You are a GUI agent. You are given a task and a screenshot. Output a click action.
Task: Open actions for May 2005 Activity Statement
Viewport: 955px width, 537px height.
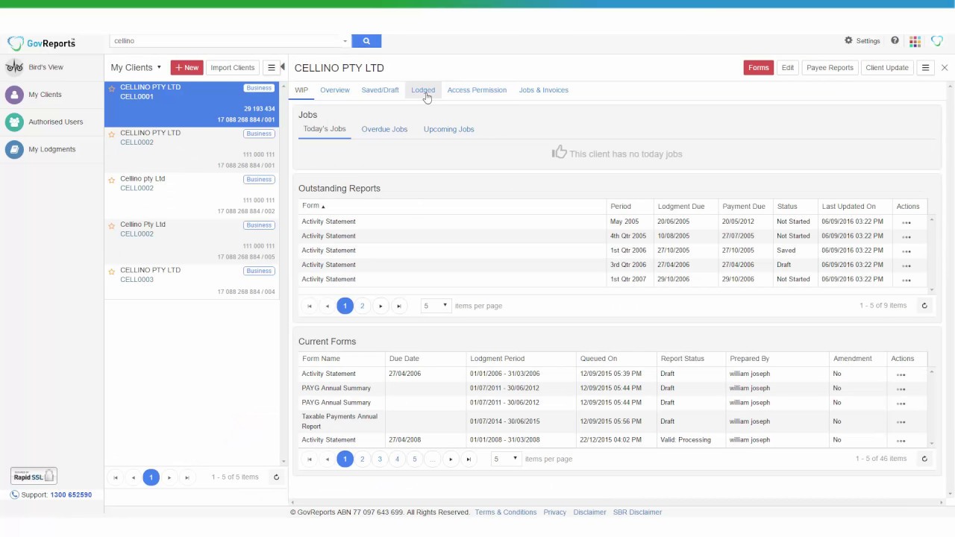coord(907,222)
